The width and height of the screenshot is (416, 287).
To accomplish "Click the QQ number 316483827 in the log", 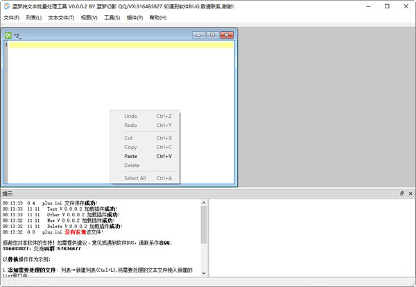I will (16, 249).
